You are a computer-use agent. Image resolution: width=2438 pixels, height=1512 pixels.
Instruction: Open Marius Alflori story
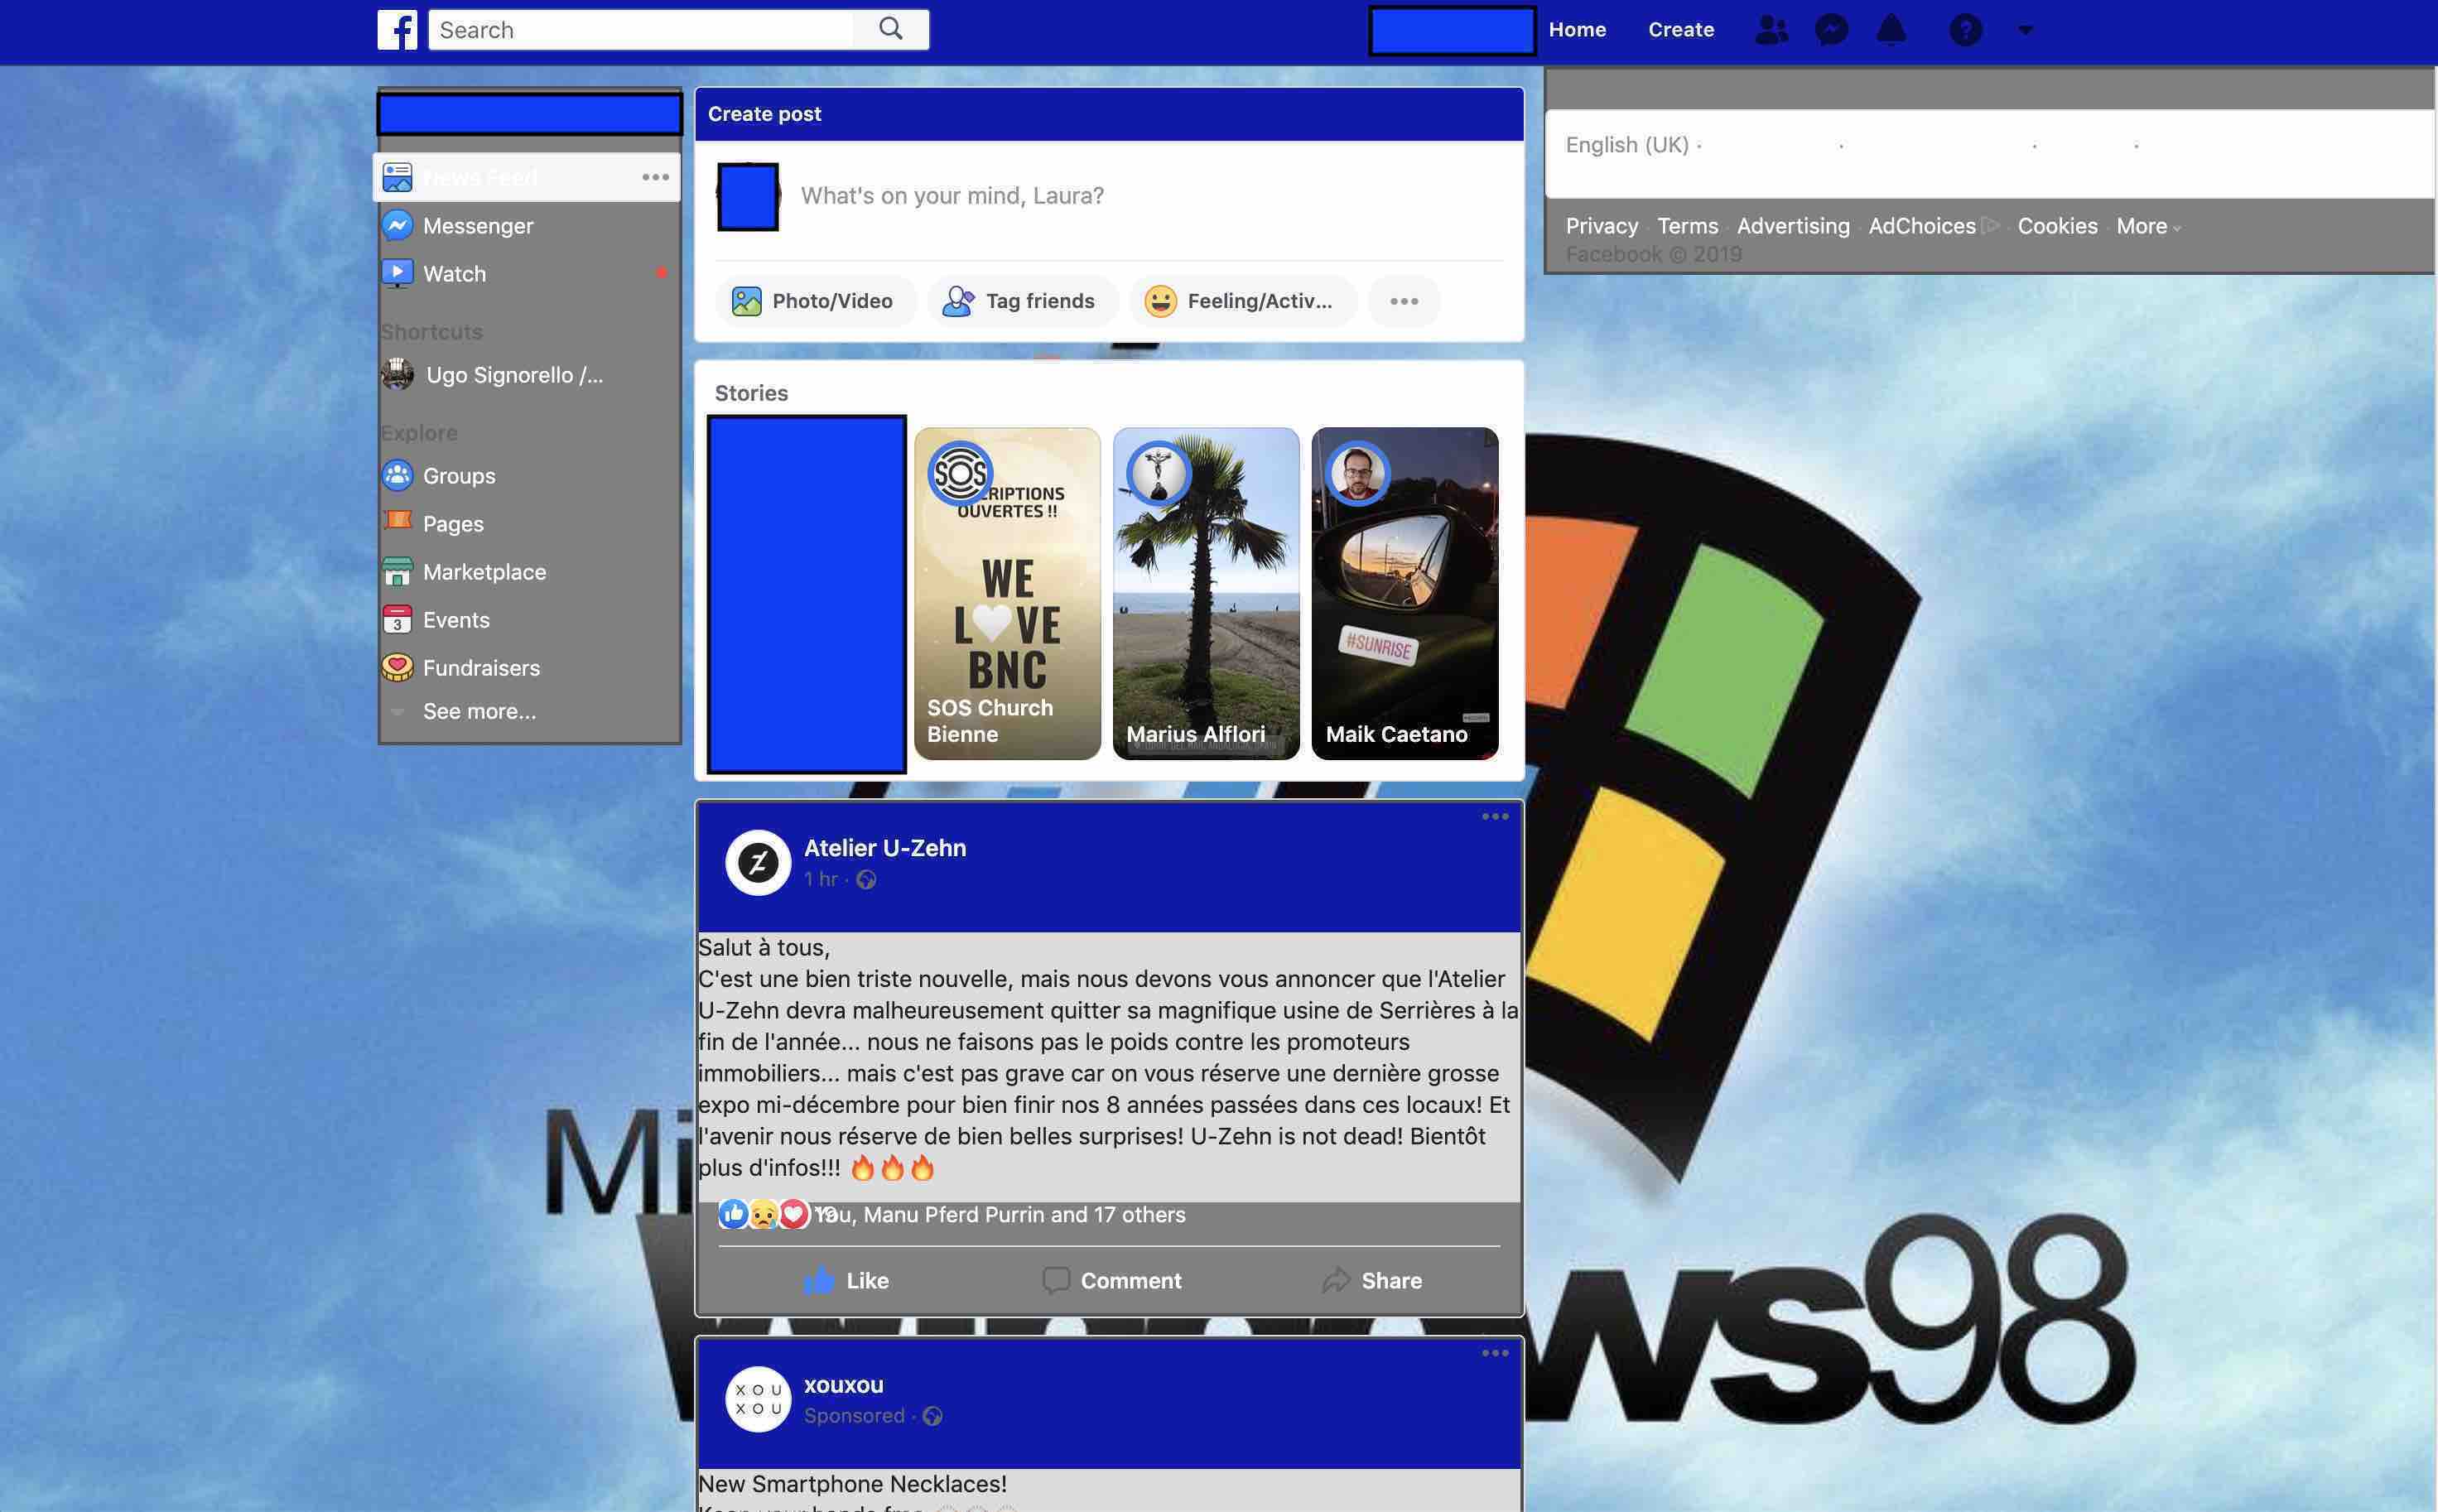coord(1206,593)
